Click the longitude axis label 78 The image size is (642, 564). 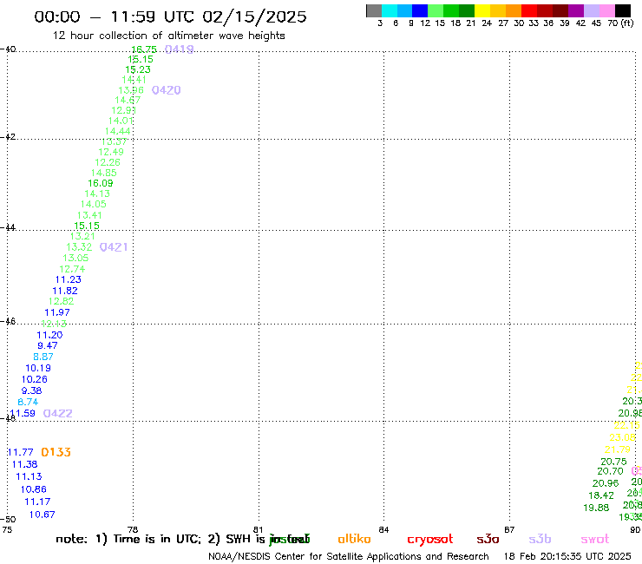133,530
